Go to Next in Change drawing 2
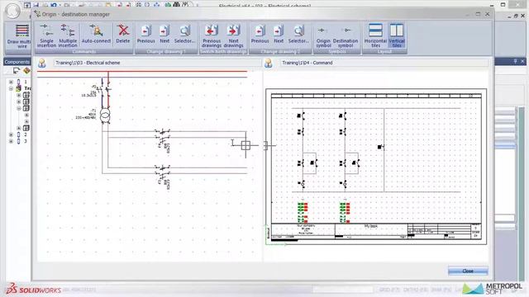Screen dimensions: 529x297 279,34
